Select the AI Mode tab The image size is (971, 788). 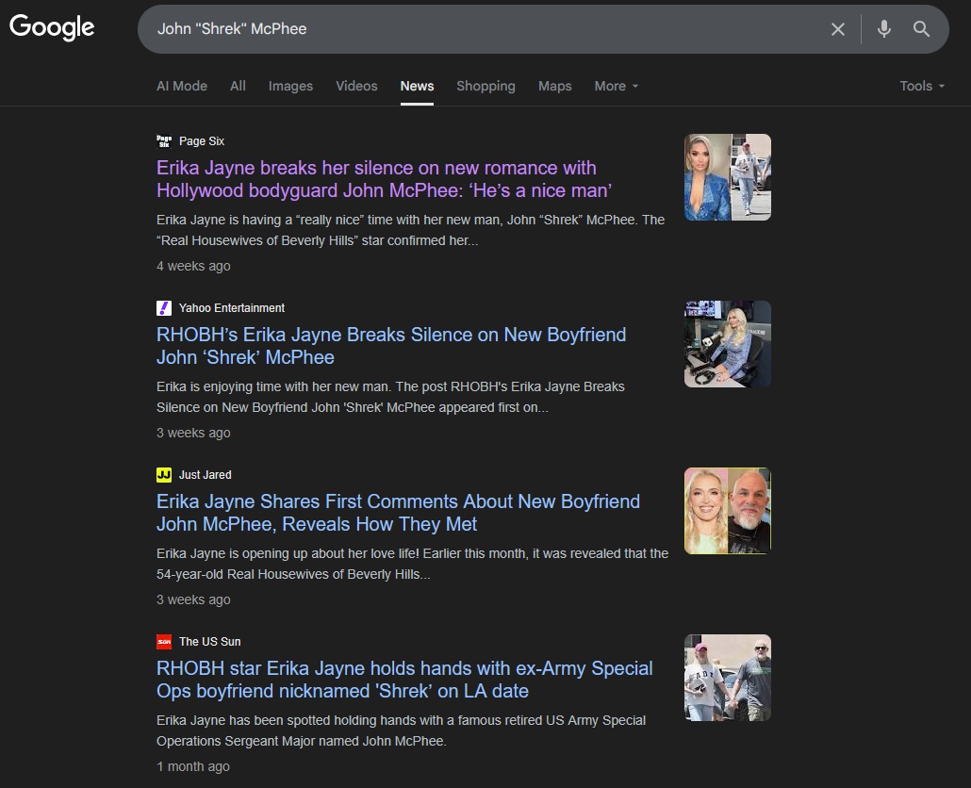tap(182, 86)
